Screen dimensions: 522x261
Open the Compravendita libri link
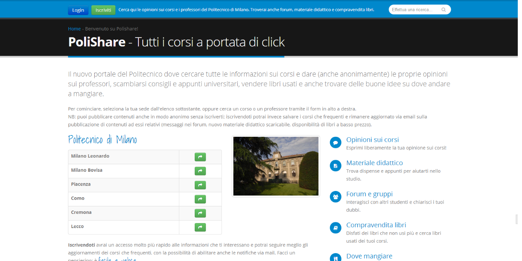[376, 225]
